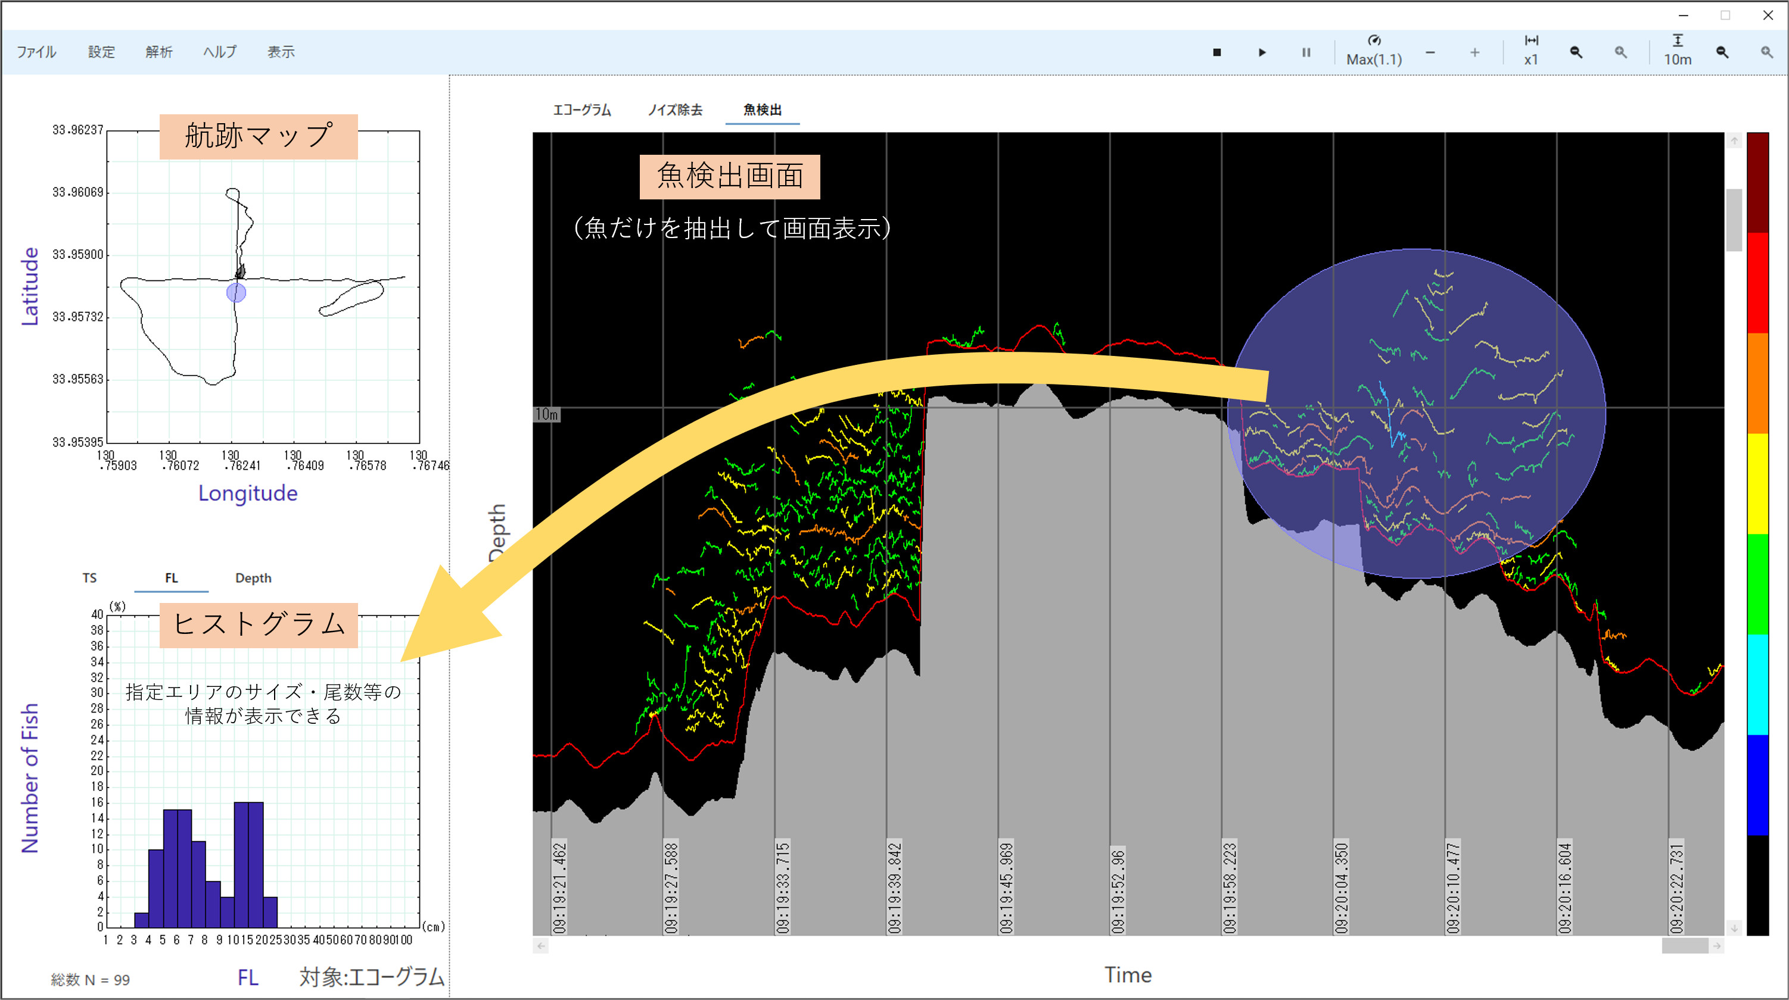Switch to the ノイズ除去 tab
The image size is (1789, 1000).
click(x=675, y=110)
